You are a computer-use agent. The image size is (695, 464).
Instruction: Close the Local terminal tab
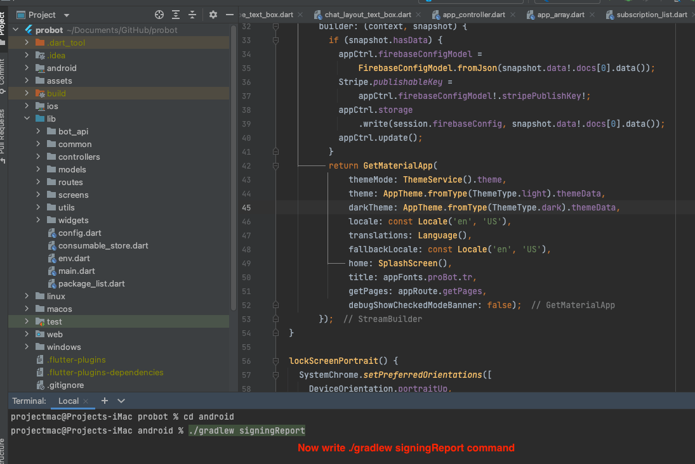(x=86, y=401)
